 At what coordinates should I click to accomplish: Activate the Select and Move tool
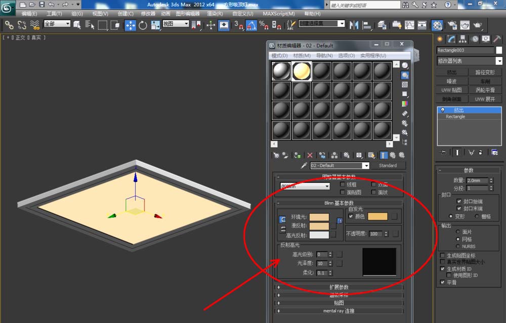coord(130,25)
